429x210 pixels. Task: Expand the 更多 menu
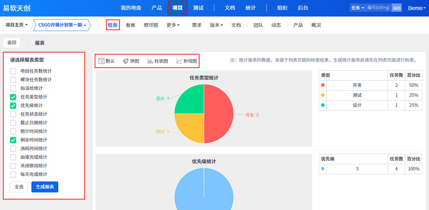tap(173, 25)
